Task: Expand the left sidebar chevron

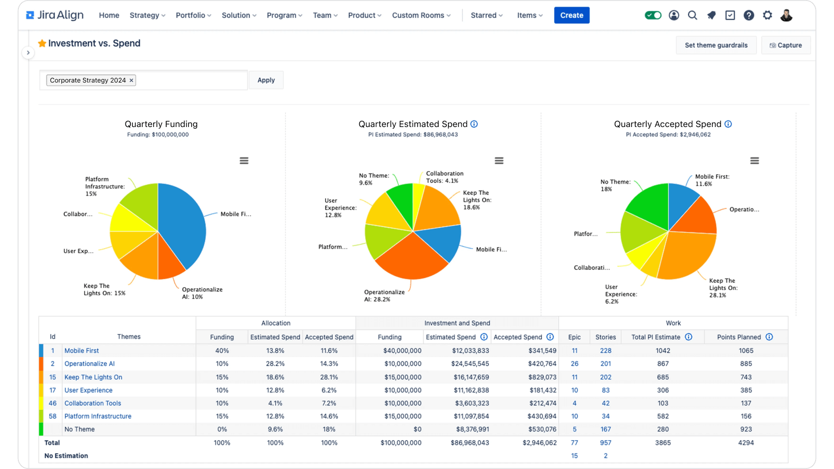Action: [28, 53]
